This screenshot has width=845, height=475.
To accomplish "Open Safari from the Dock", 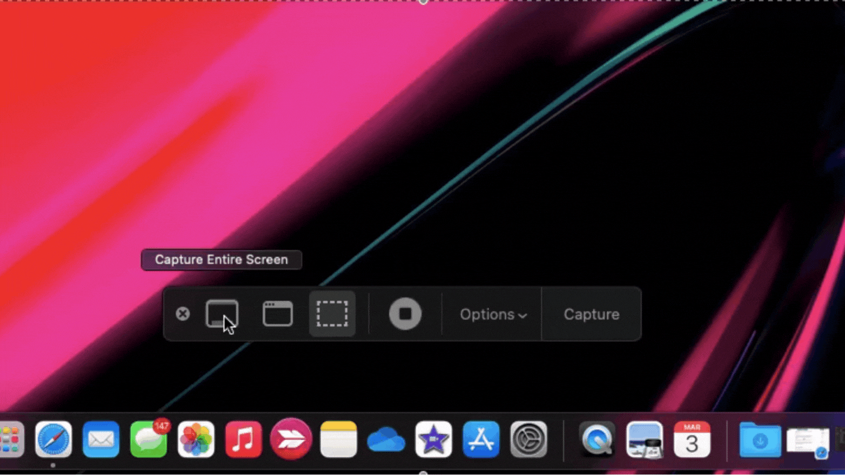I will pos(53,439).
